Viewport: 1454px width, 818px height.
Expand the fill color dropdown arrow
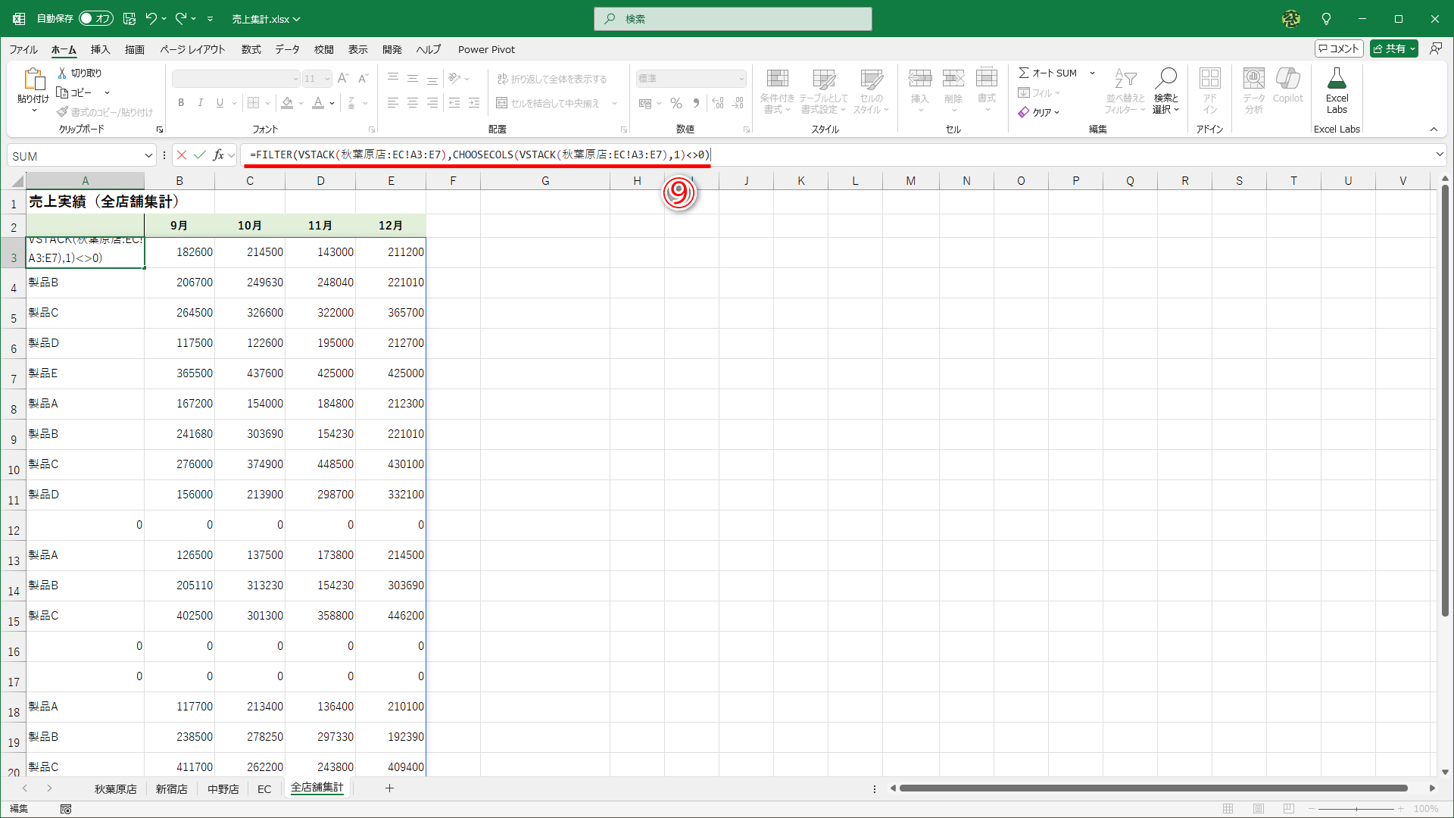[300, 103]
